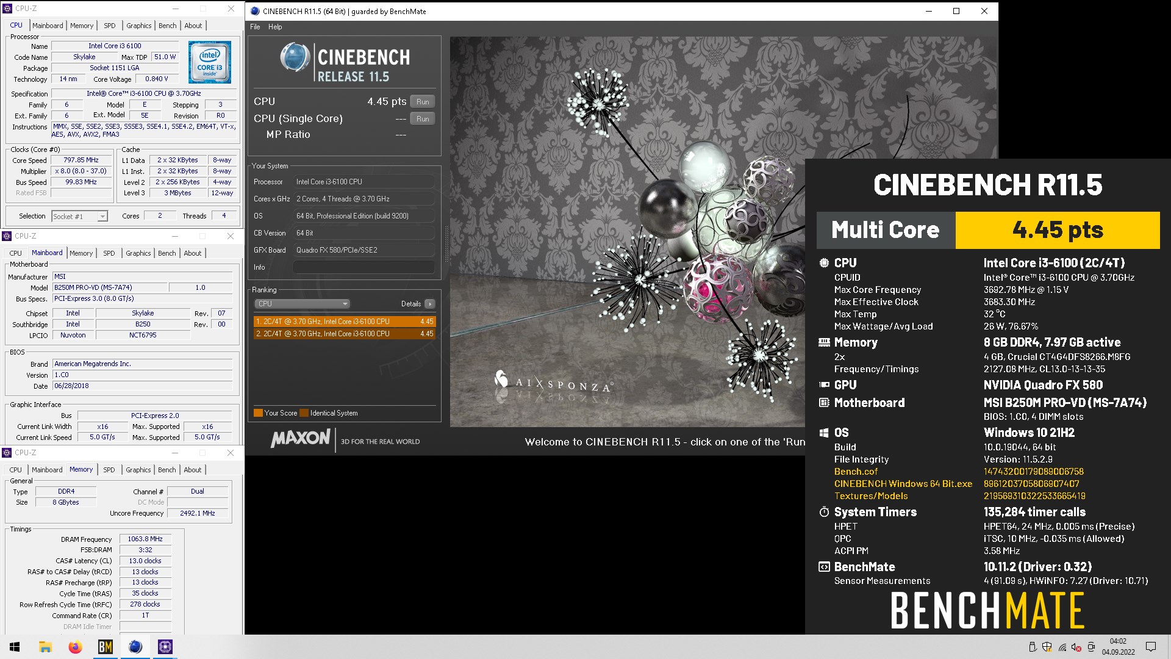Click the MAXON logo
Screen dimensions: 1171x659
point(300,439)
